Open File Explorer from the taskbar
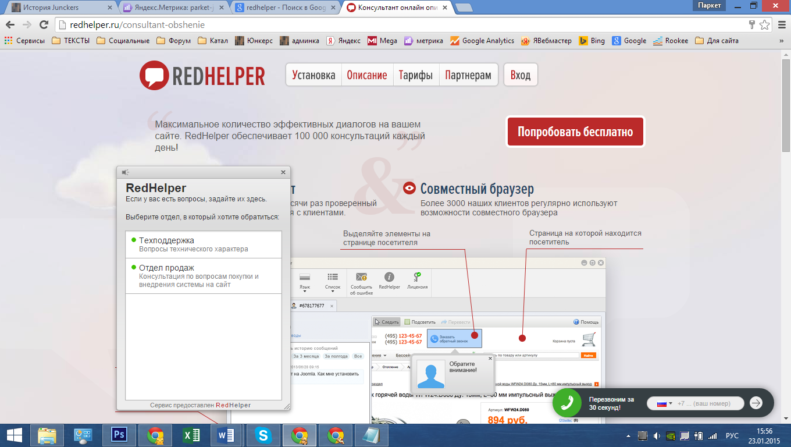The image size is (791, 447). coord(47,435)
